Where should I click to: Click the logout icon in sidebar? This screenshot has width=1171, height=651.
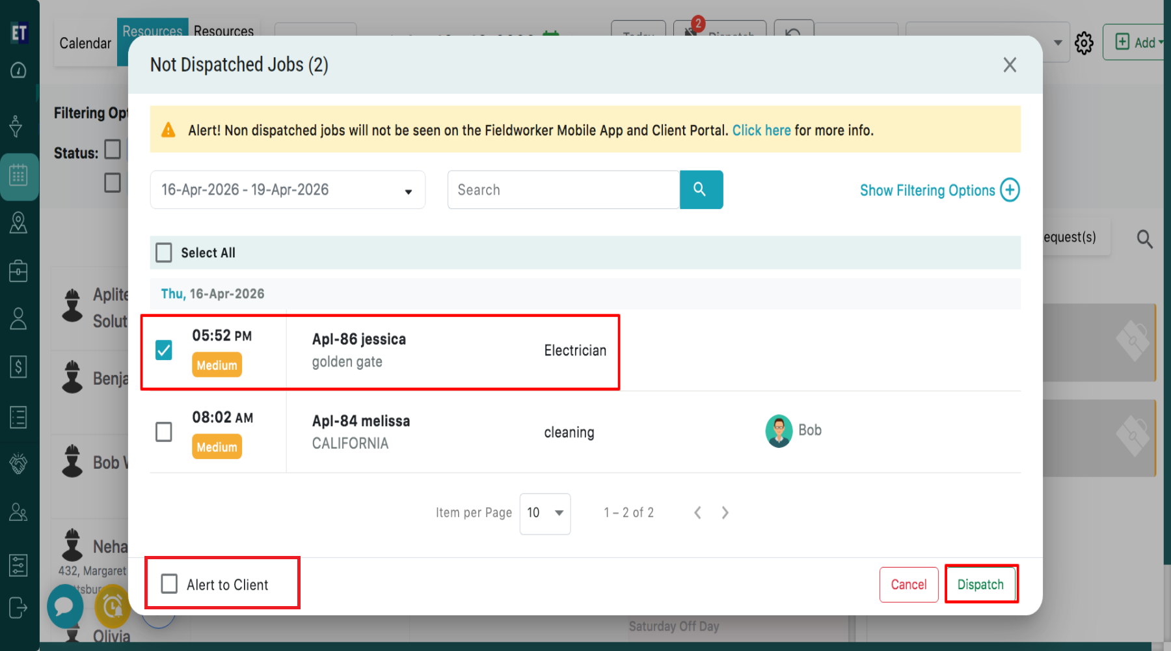18,608
